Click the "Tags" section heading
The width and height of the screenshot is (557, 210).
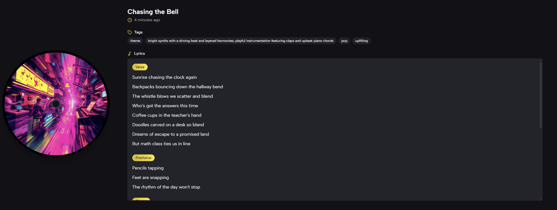(138, 32)
